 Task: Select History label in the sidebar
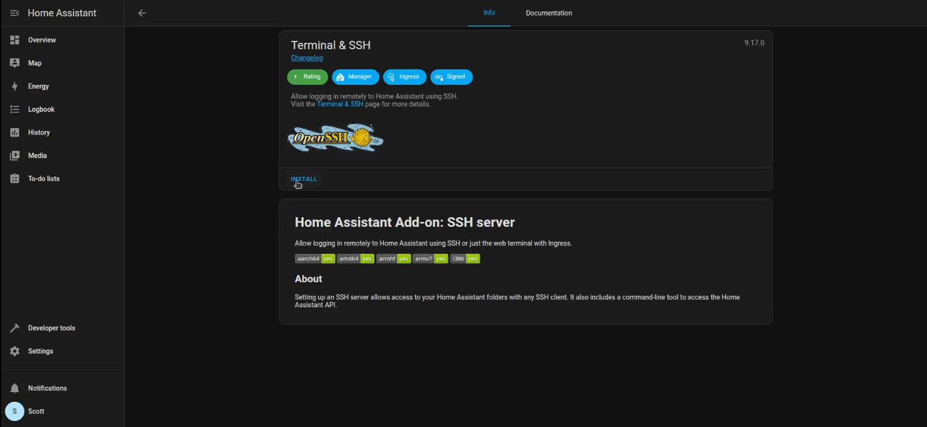coord(39,133)
